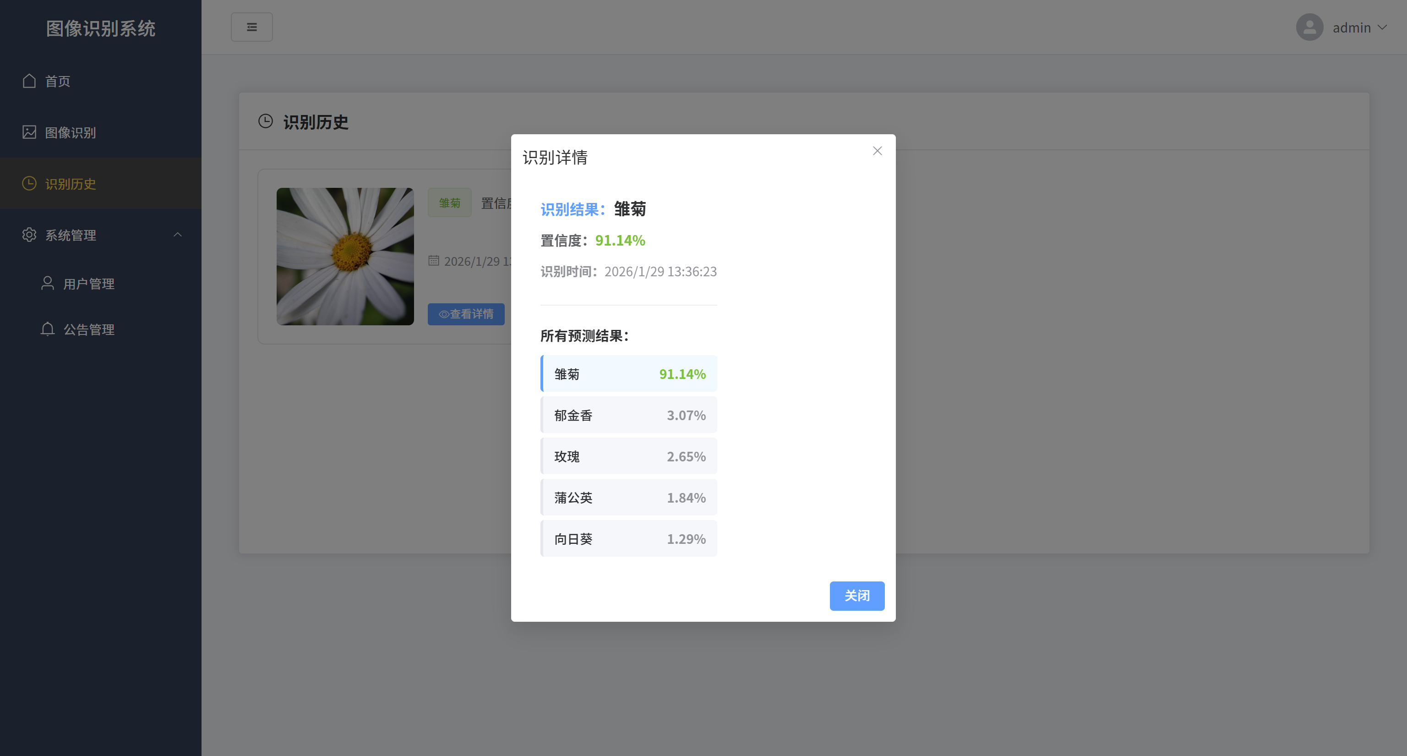Image resolution: width=1407 pixels, height=756 pixels.
Task: Go to 图像识别 menu item
Action: coord(70,133)
